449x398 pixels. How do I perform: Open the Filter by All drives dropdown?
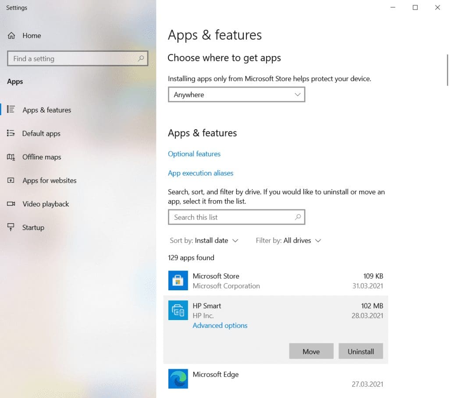coord(289,240)
